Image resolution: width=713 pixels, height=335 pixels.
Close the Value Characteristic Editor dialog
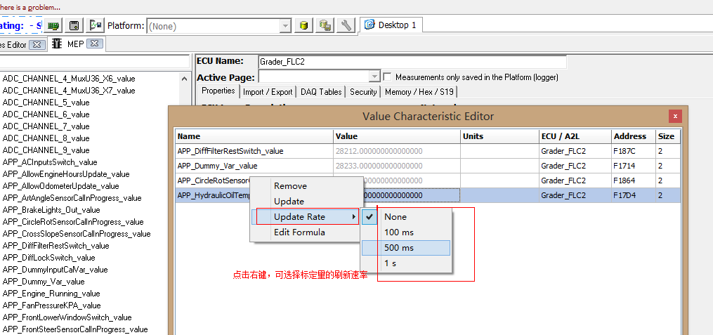pyautogui.click(x=675, y=116)
